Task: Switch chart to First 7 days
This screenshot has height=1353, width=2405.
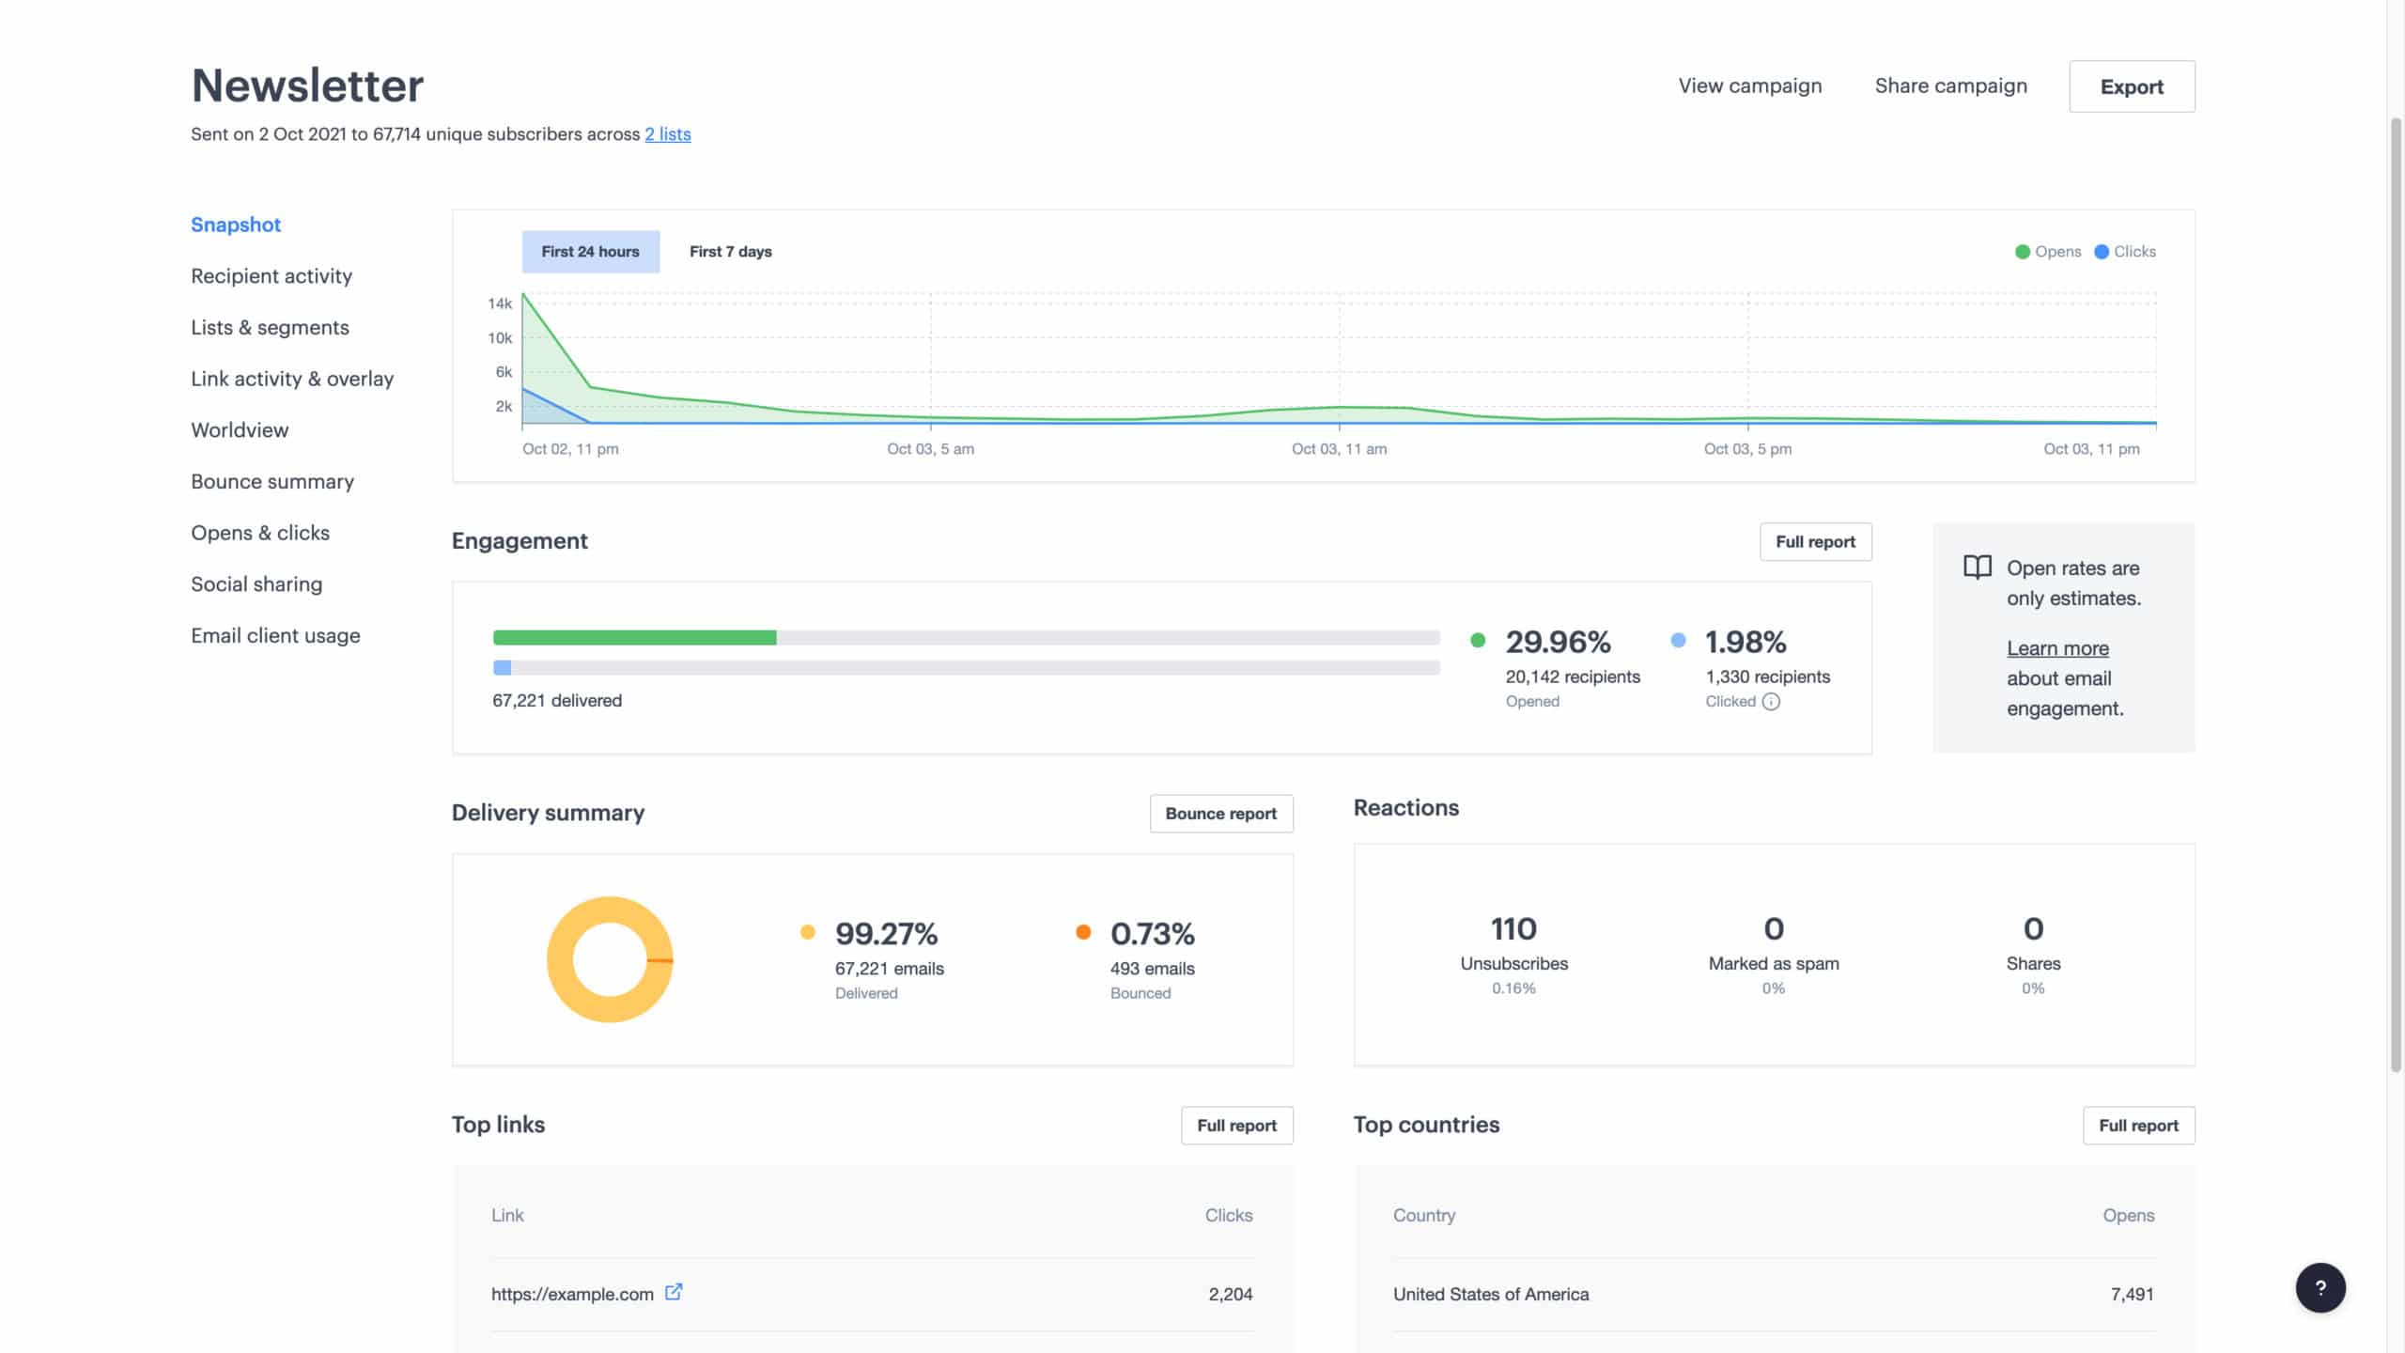Action: [x=730, y=252]
